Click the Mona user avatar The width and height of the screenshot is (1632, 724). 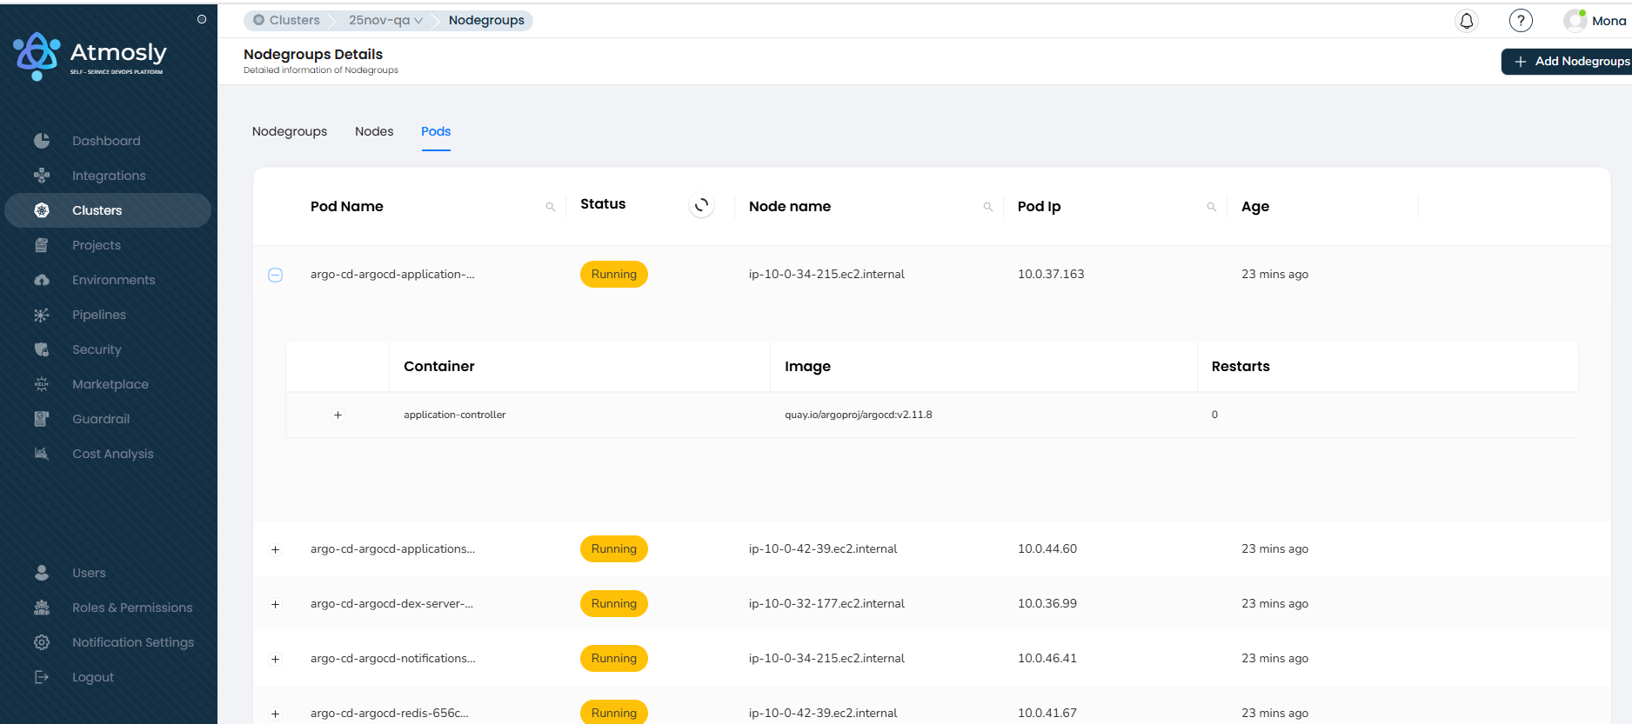[x=1575, y=21]
